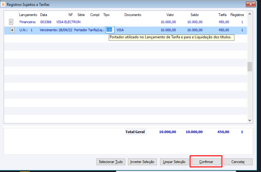
Task: Click the U.N. row tarifa 450,00
Action: pos(224,30)
